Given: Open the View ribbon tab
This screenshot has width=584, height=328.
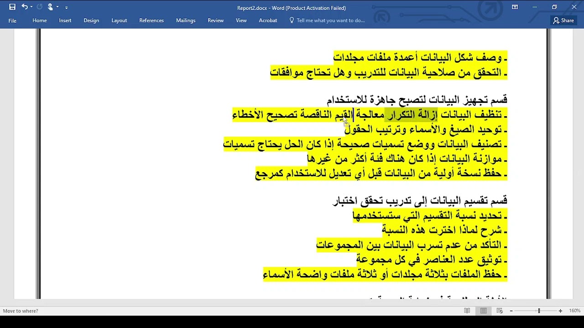Looking at the screenshot, I should 241,20.
